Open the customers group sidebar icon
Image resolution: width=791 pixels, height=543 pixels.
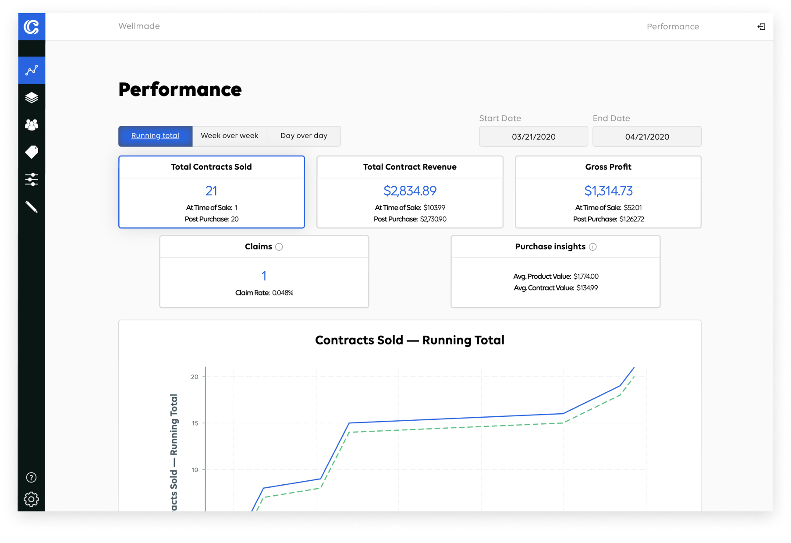point(32,125)
